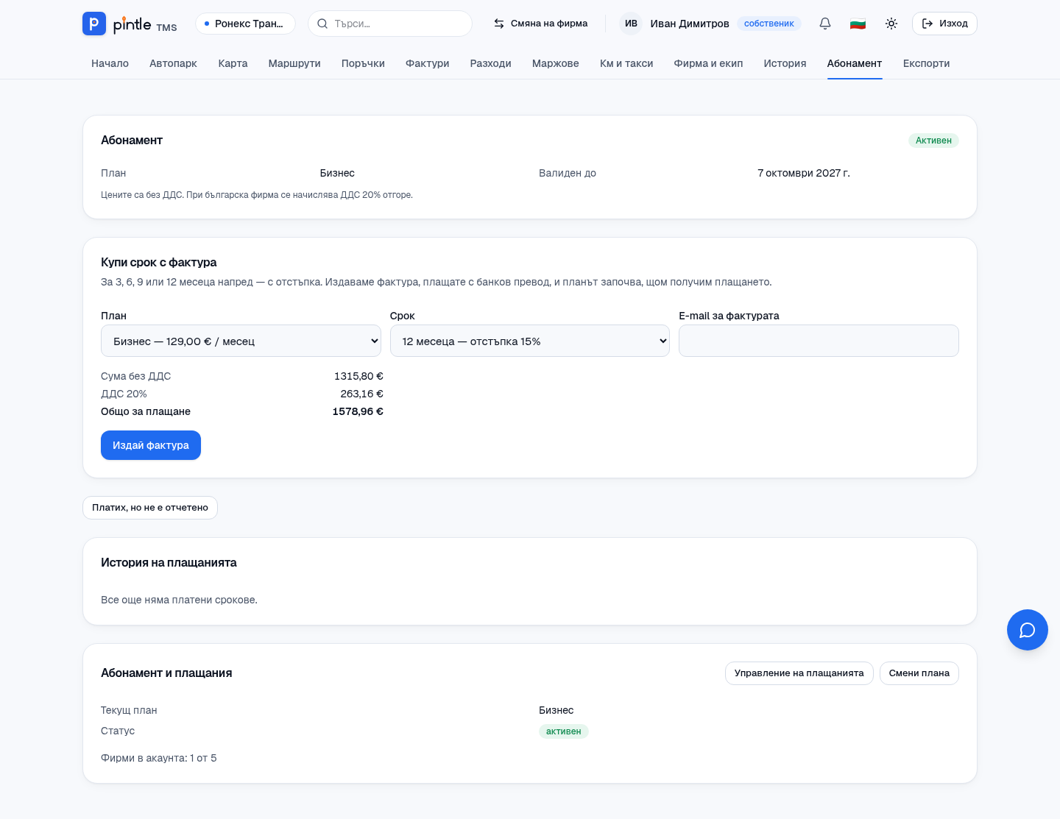This screenshot has height=819, width=1060.
Task: Open the Ронекс Тран… company selector
Action: click(x=245, y=24)
